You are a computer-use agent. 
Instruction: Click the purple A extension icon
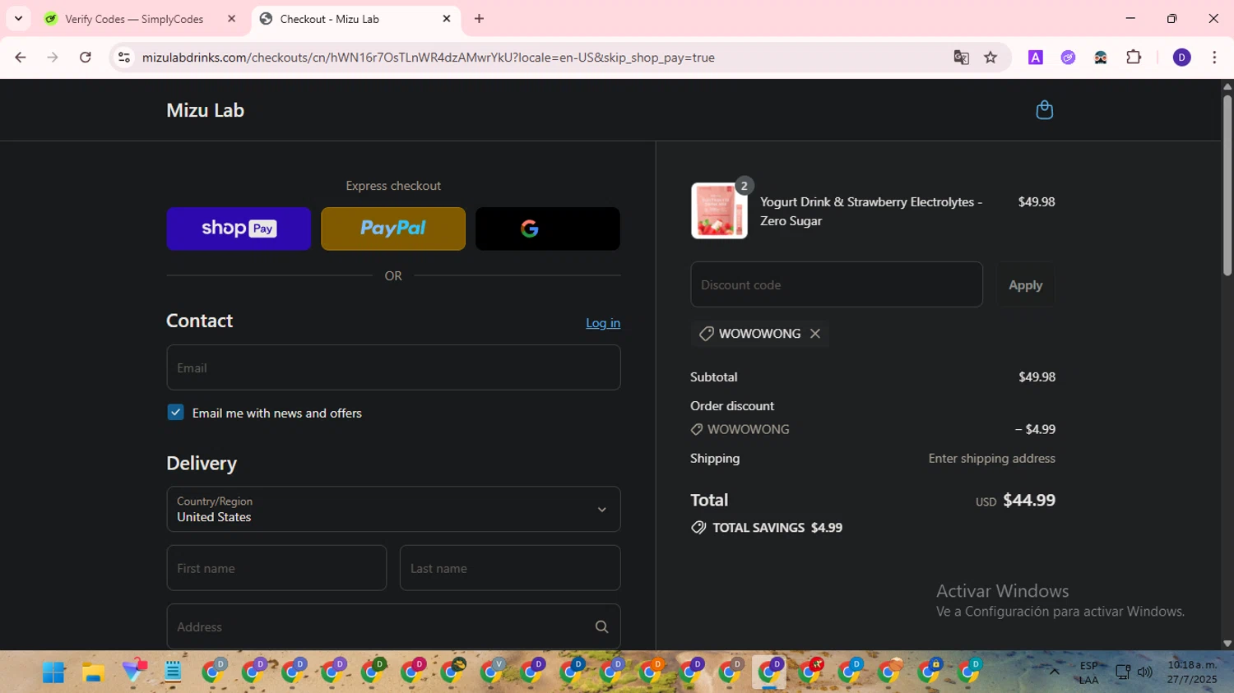tap(1036, 58)
